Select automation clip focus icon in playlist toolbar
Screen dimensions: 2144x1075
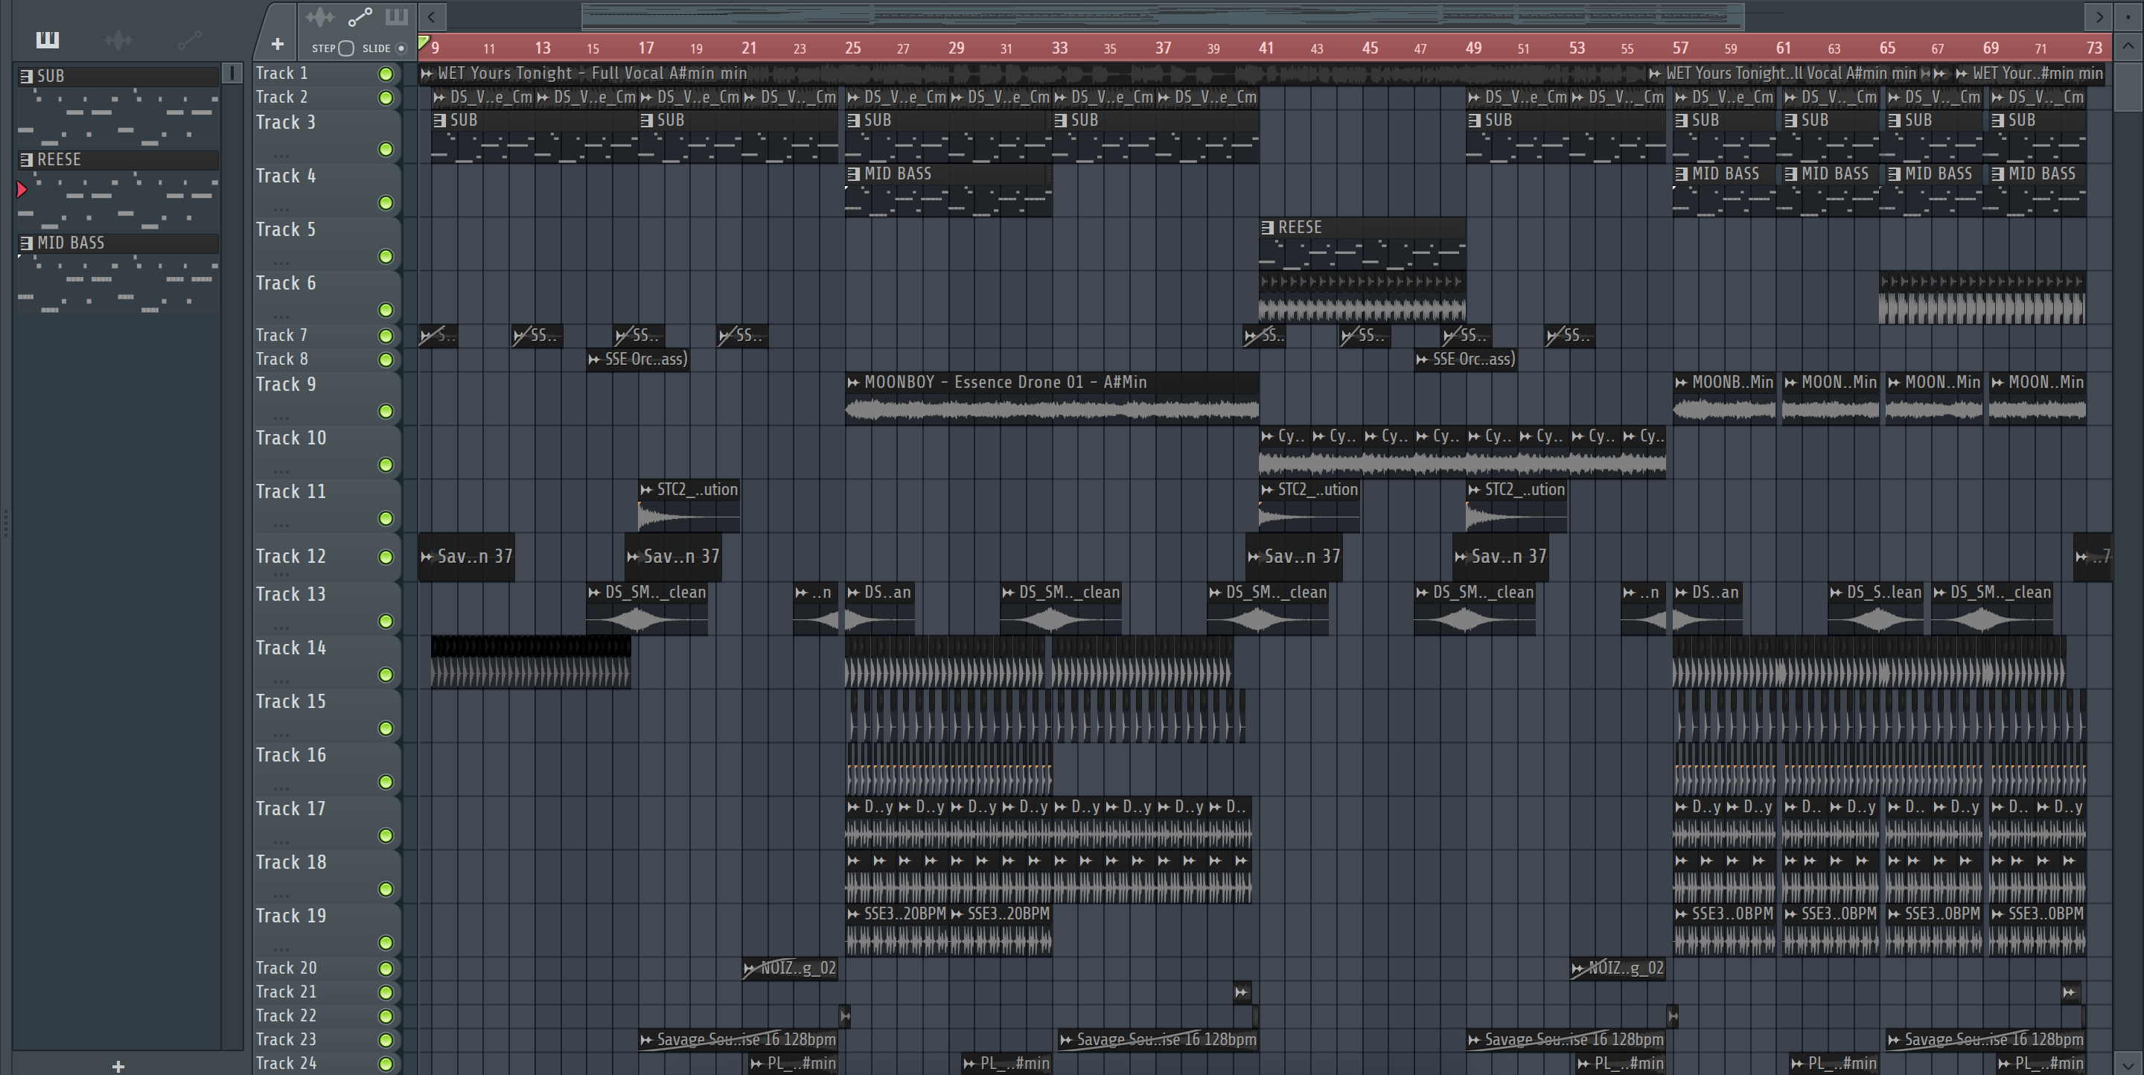pos(360,16)
